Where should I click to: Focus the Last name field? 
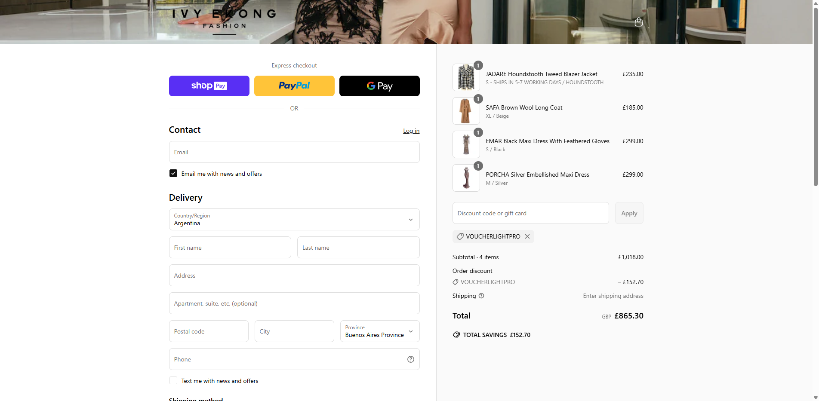point(358,248)
